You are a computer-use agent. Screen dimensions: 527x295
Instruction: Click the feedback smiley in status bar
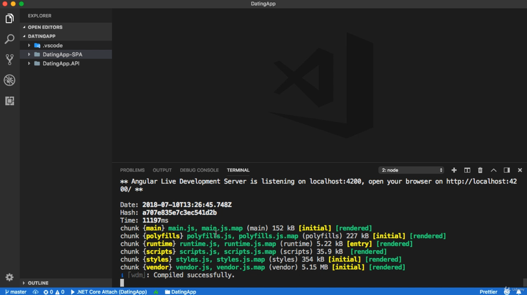[507, 292]
